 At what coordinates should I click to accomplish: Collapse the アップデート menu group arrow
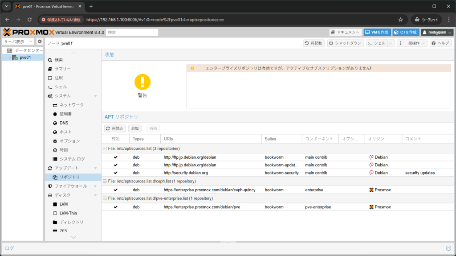click(x=95, y=168)
